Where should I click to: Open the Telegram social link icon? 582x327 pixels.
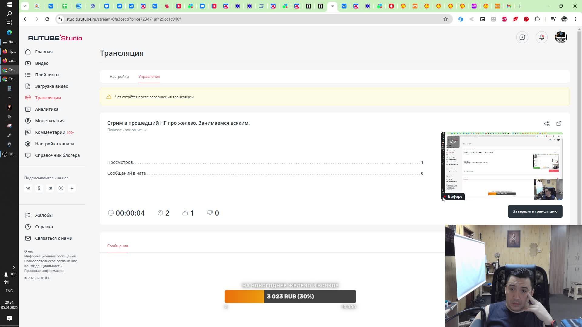(x=50, y=188)
